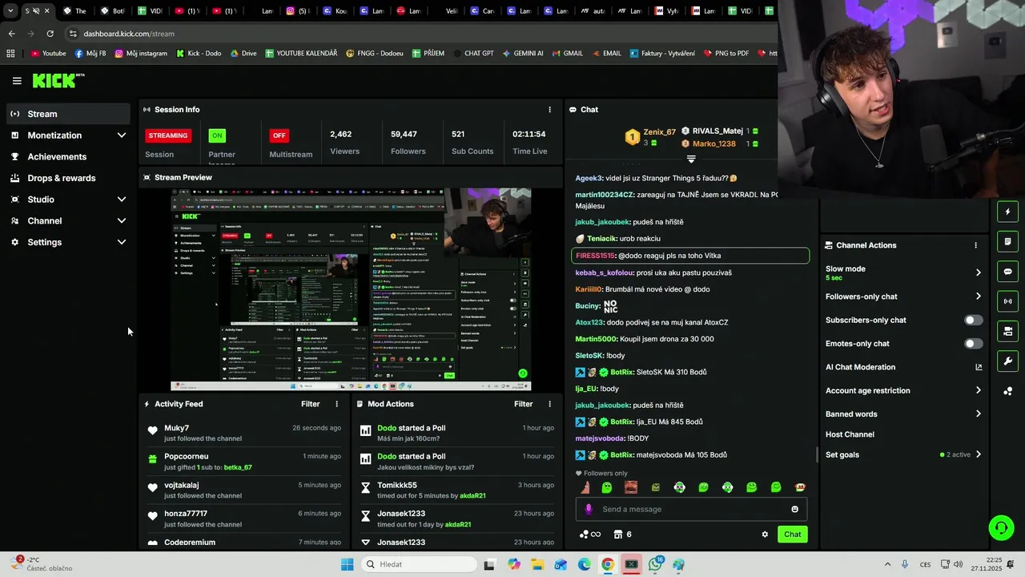
Task: Open Banned words chevron
Action: pyautogui.click(x=979, y=414)
